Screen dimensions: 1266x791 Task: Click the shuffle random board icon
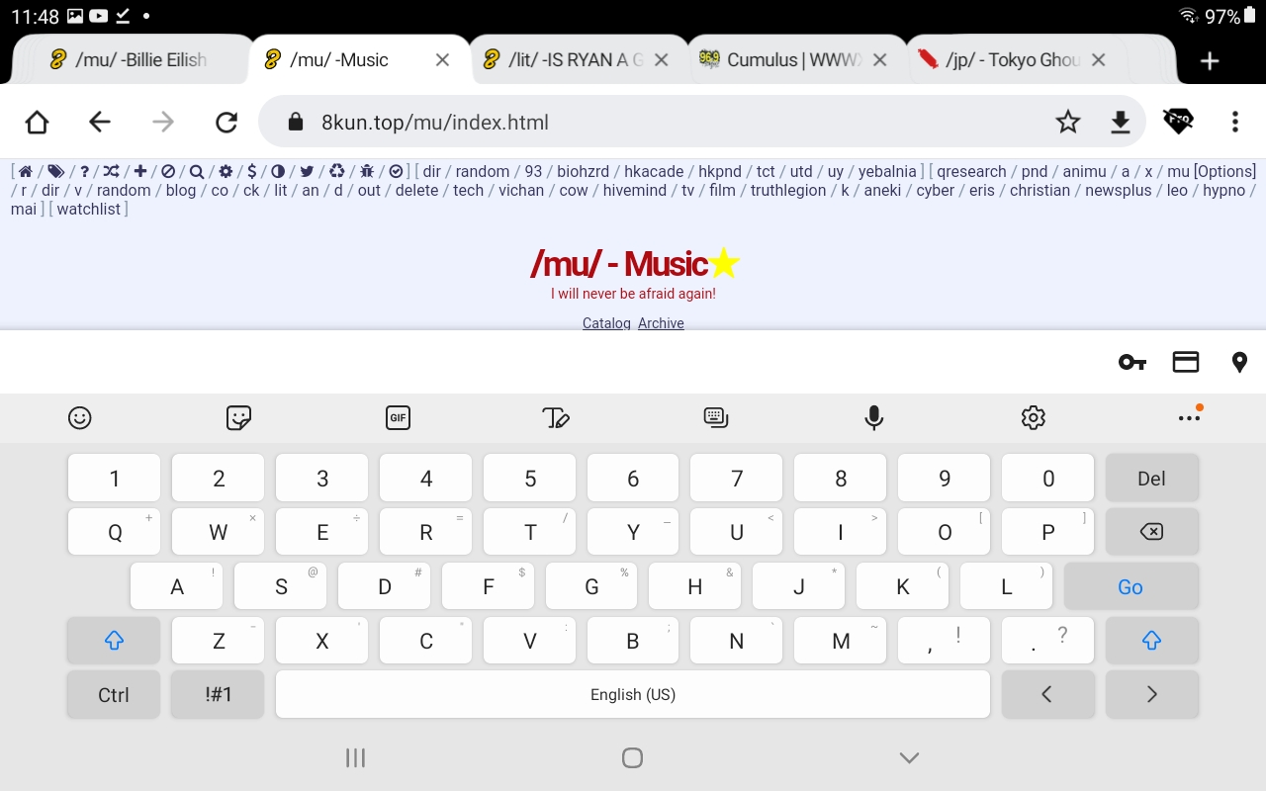[112, 171]
